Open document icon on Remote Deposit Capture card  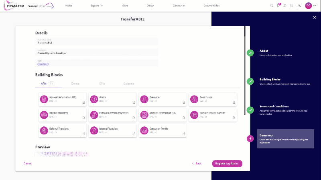pos(234,118)
